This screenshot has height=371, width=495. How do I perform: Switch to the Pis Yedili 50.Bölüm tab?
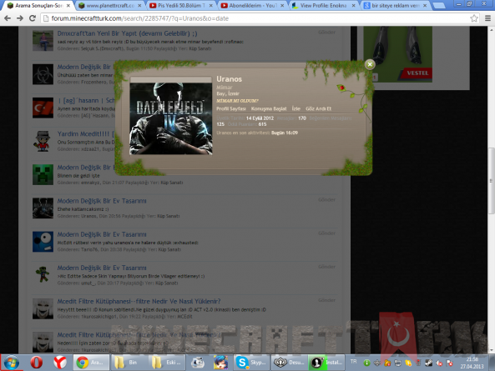click(181, 5)
